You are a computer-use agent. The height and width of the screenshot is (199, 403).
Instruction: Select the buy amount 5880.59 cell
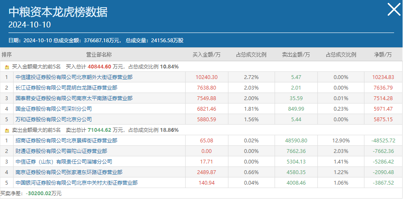(207, 119)
